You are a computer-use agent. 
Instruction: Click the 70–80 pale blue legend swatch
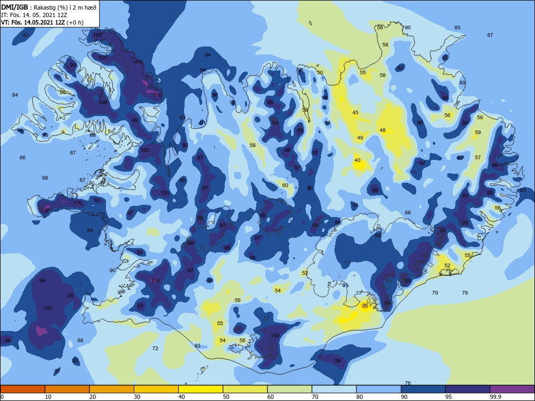click(334, 389)
